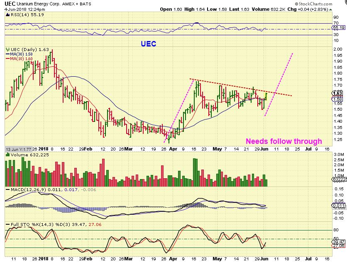The image size is (347, 262).
Task: Click the RSI(14) indicator legend icon
Action: (x=8, y=15)
